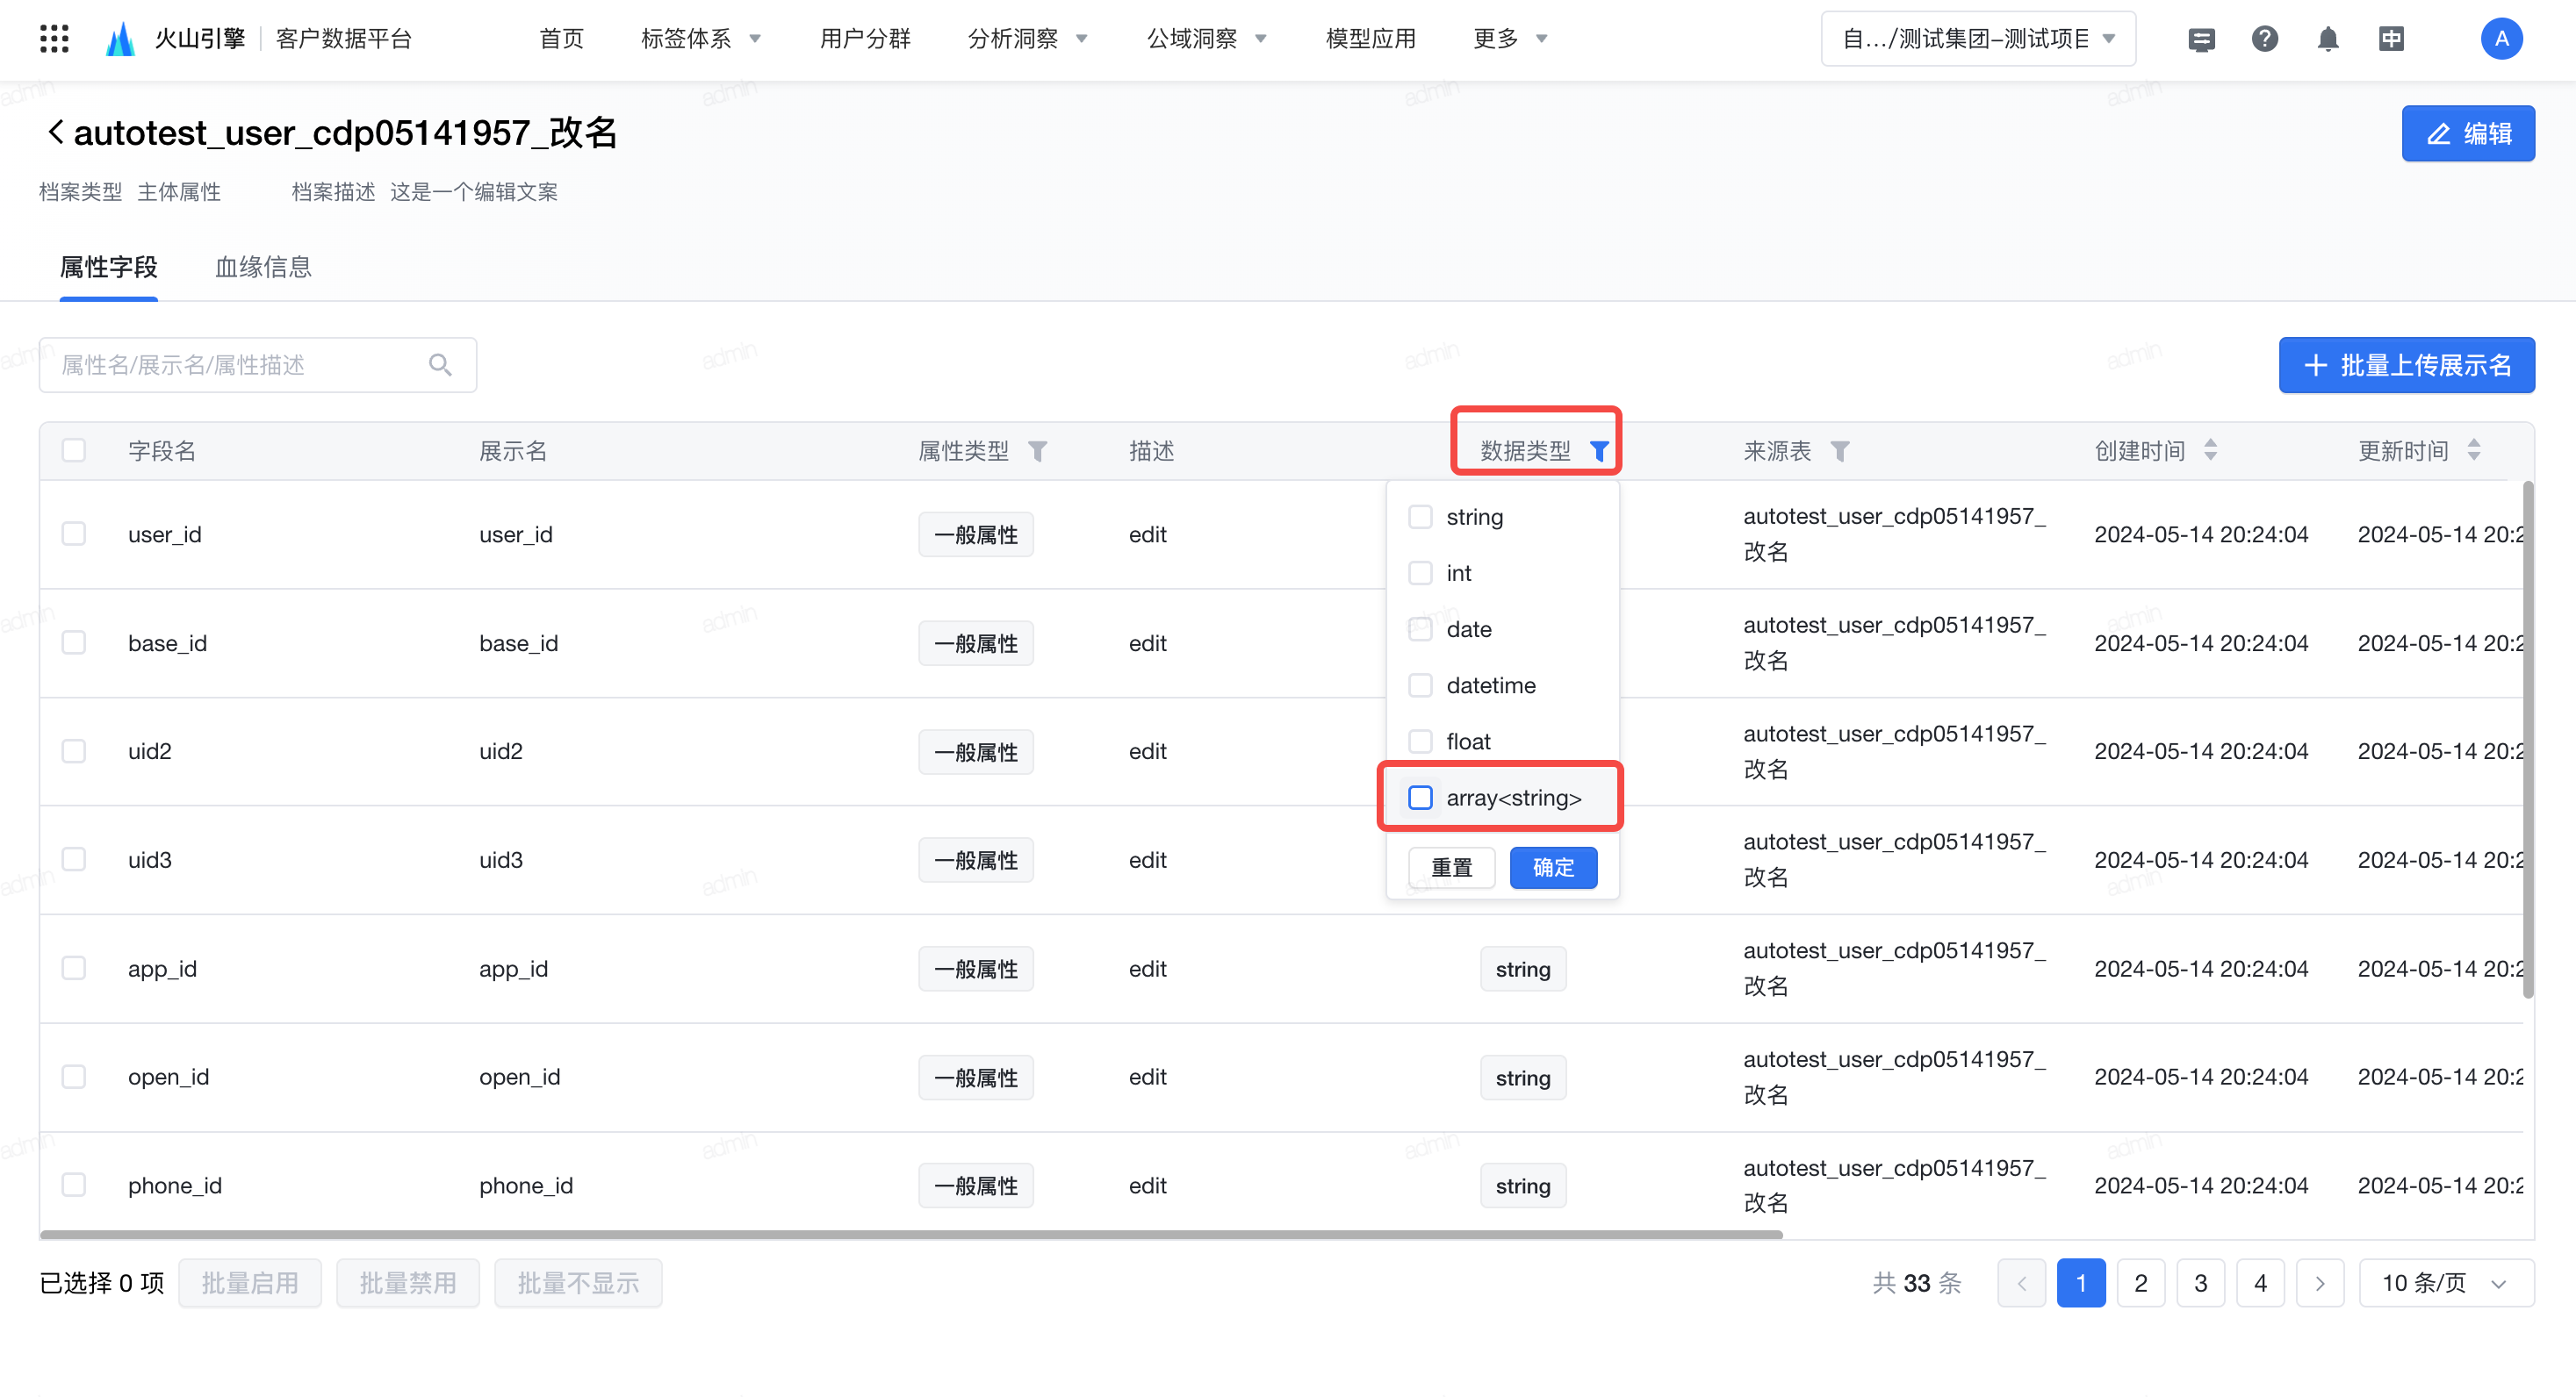Click the search magnifier icon
Viewport: 2576px width, 1397px height.
(x=440, y=365)
